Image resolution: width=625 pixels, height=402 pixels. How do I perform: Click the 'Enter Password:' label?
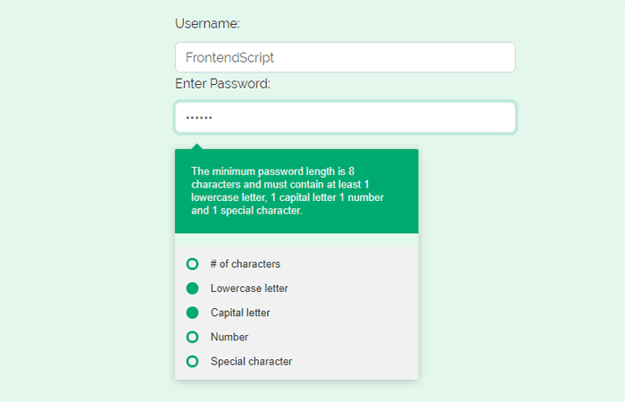click(x=222, y=84)
